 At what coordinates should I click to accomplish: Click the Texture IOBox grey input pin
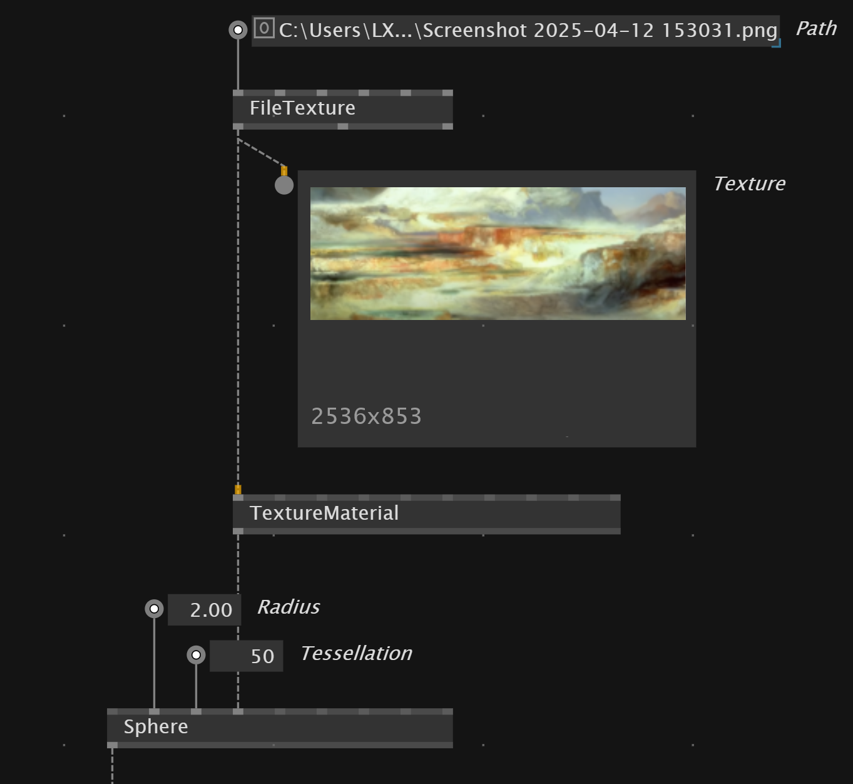click(284, 185)
